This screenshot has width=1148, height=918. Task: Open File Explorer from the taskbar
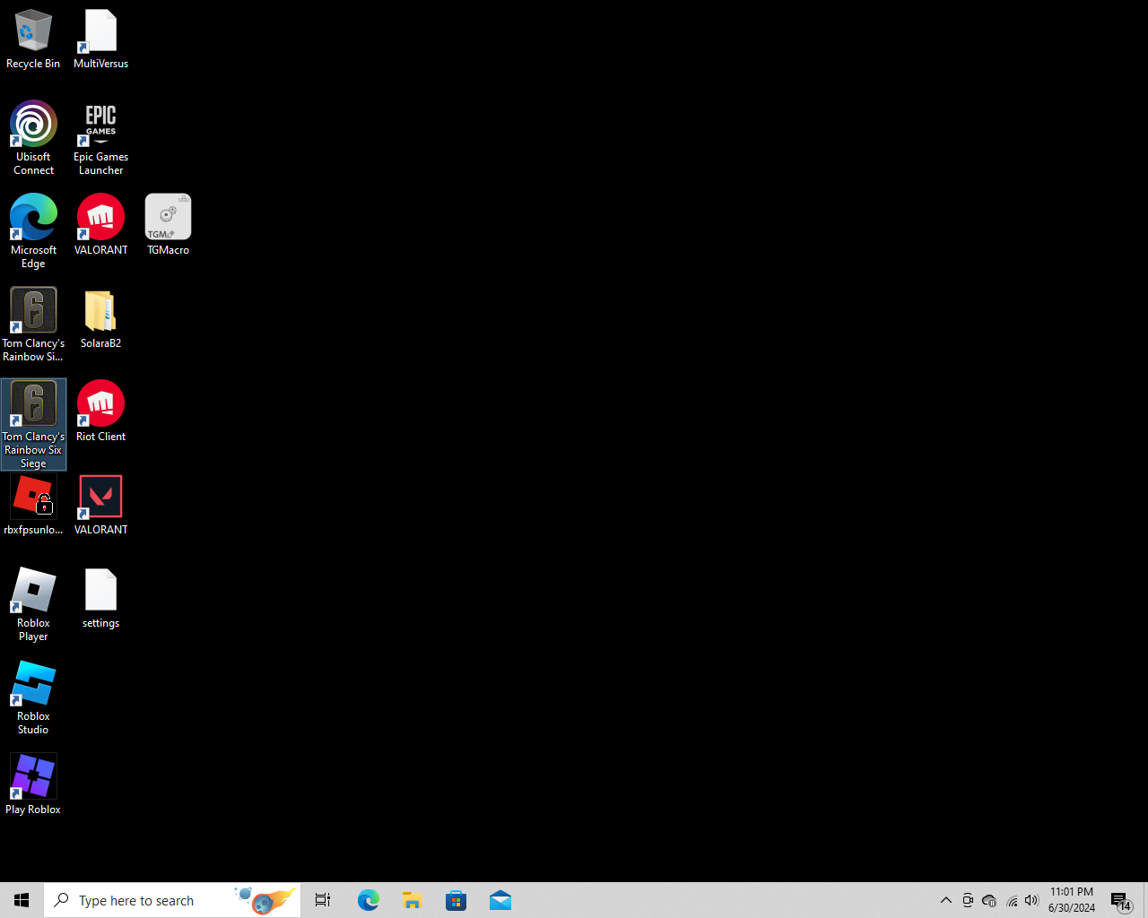tap(412, 900)
